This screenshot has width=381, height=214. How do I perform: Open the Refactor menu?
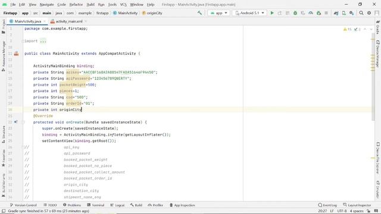(x=76, y=4)
